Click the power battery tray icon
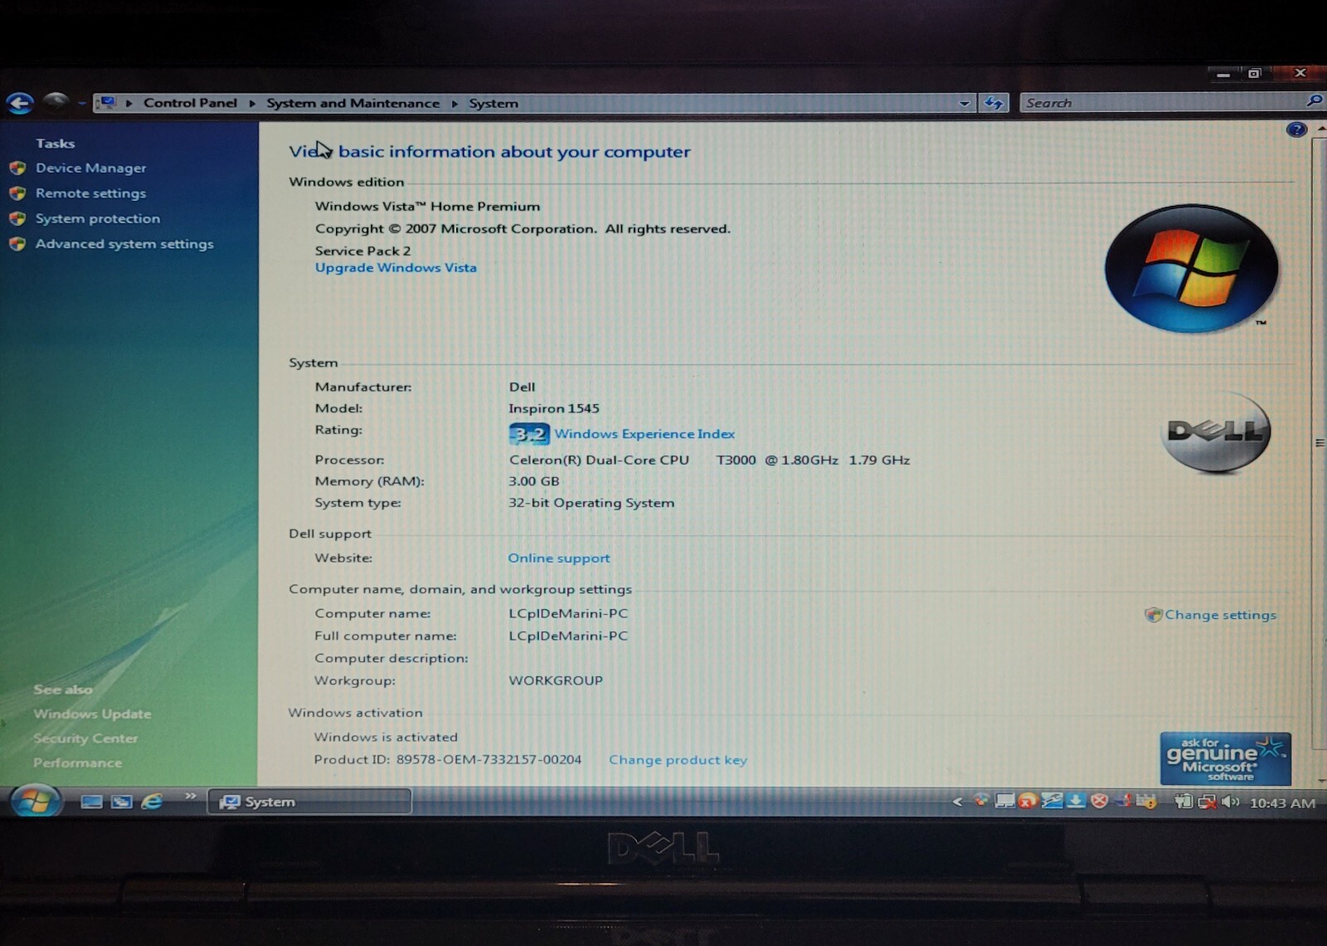 1184,802
